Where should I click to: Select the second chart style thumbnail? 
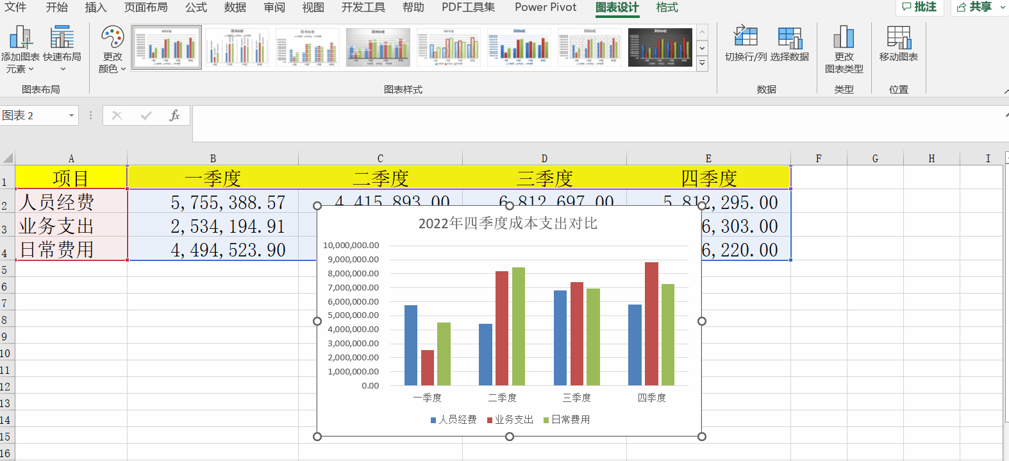[x=237, y=47]
